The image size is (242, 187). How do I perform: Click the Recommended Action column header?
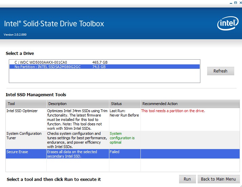(x=190, y=104)
